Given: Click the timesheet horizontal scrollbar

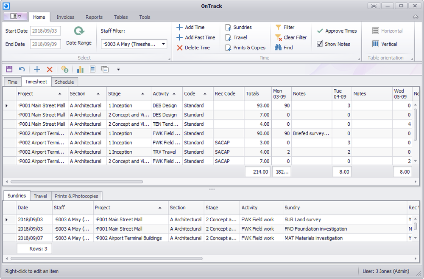Looking at the screenshot, I should click(x=76, y=182).
